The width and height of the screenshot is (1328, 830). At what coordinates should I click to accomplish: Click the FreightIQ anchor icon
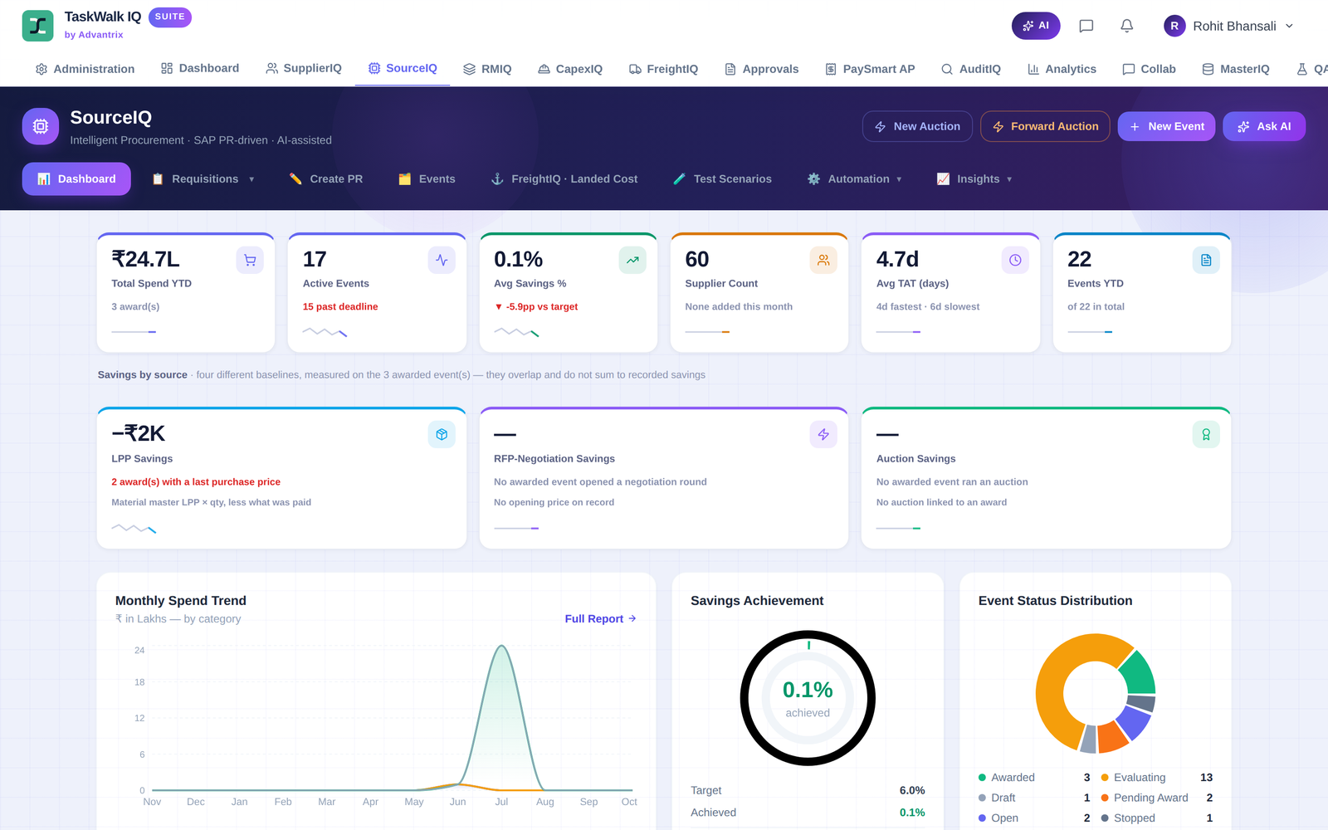point(497,179)
